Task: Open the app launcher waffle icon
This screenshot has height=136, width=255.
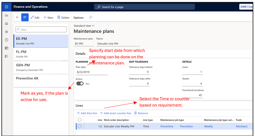Action: (x=7, y=7)
